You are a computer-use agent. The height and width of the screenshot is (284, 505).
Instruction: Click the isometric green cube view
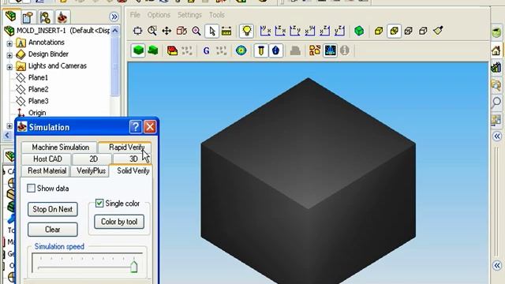click(359, 31)
